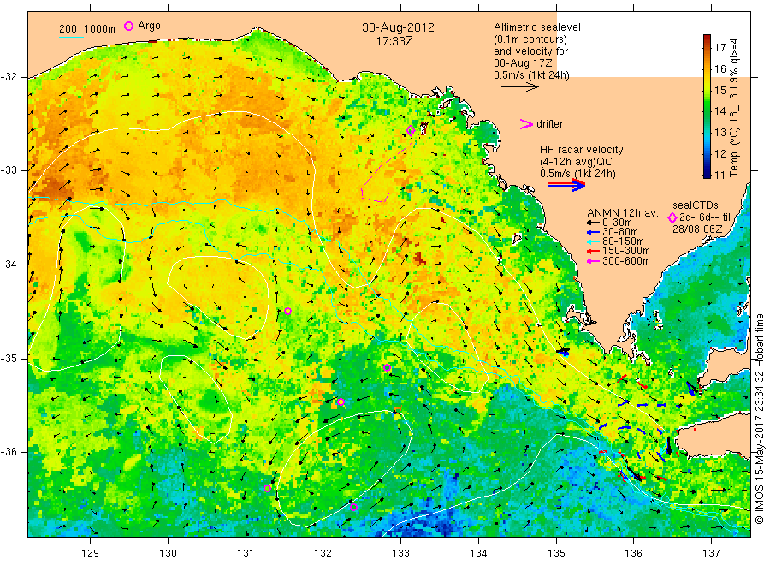
Task: Click the magenta 300-600m ANMN arrow
Action: point(593,261)
